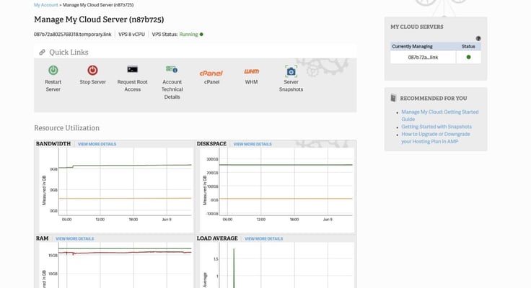Viewport: 531px width, 288px height.
Task: Launch WHM from Quick Links logo
Action: (x=251, y=71)
